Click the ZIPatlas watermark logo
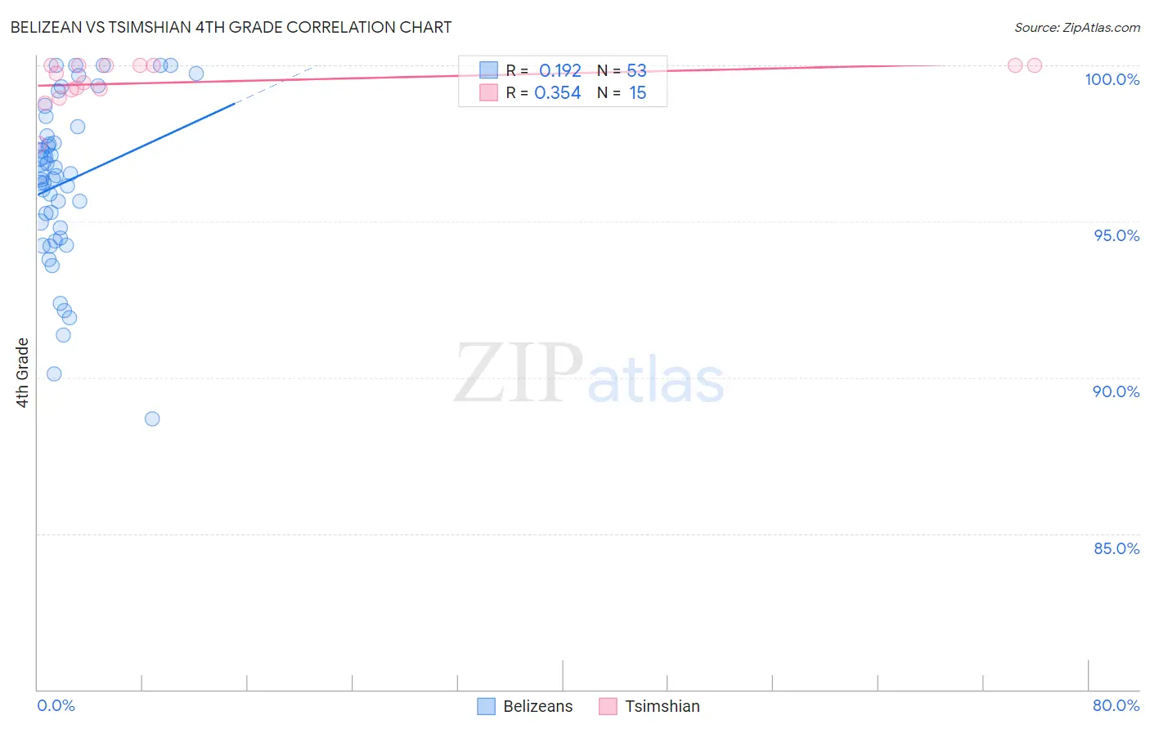Image resolution: width=1150 pixels, height=729 pixels. click(x=589, y=376)
